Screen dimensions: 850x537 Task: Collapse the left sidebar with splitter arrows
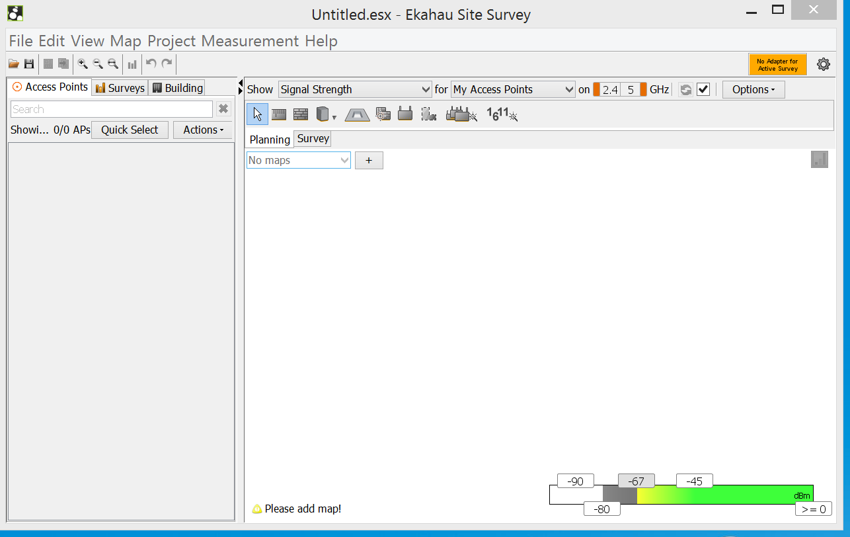click(241, 87)
